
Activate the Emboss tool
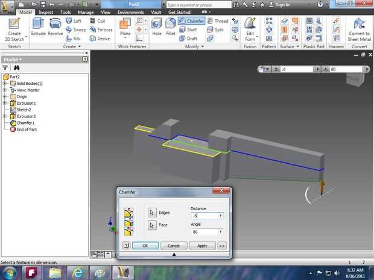click(101, 30)
